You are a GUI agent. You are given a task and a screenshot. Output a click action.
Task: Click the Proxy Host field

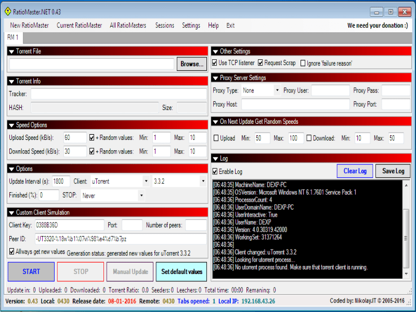tap(295, 105)
